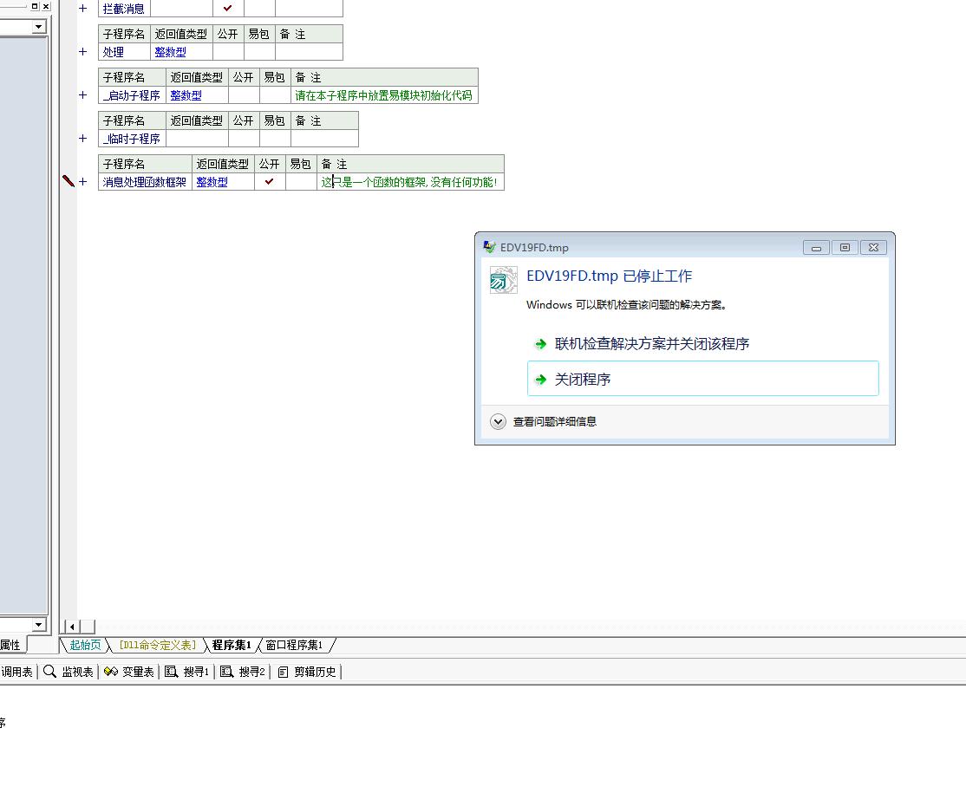Toggle the 公开 checkmark for 拦截消息
Screen dimensions: 966x793
[x=228, y=8]
